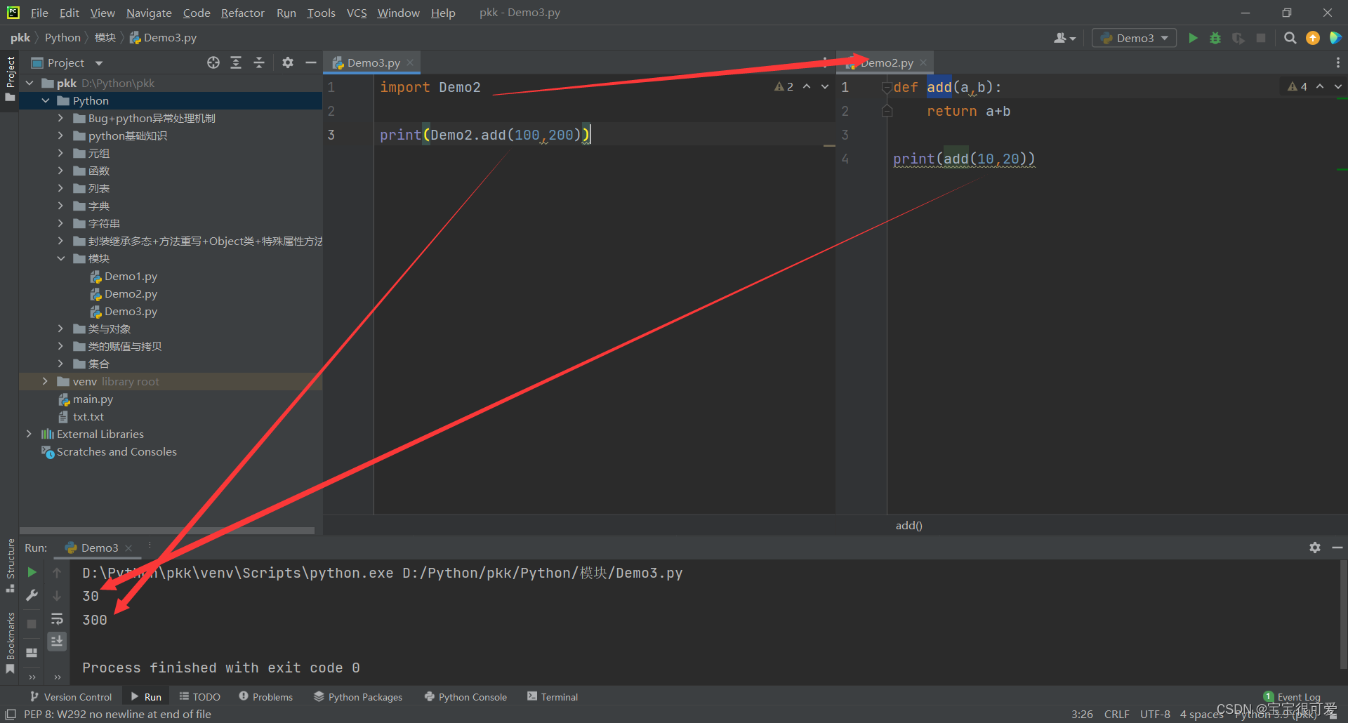Run with coverage icon in toolbar
The width and height of the screenshot is (1348, 723).
pos(1238,38)
